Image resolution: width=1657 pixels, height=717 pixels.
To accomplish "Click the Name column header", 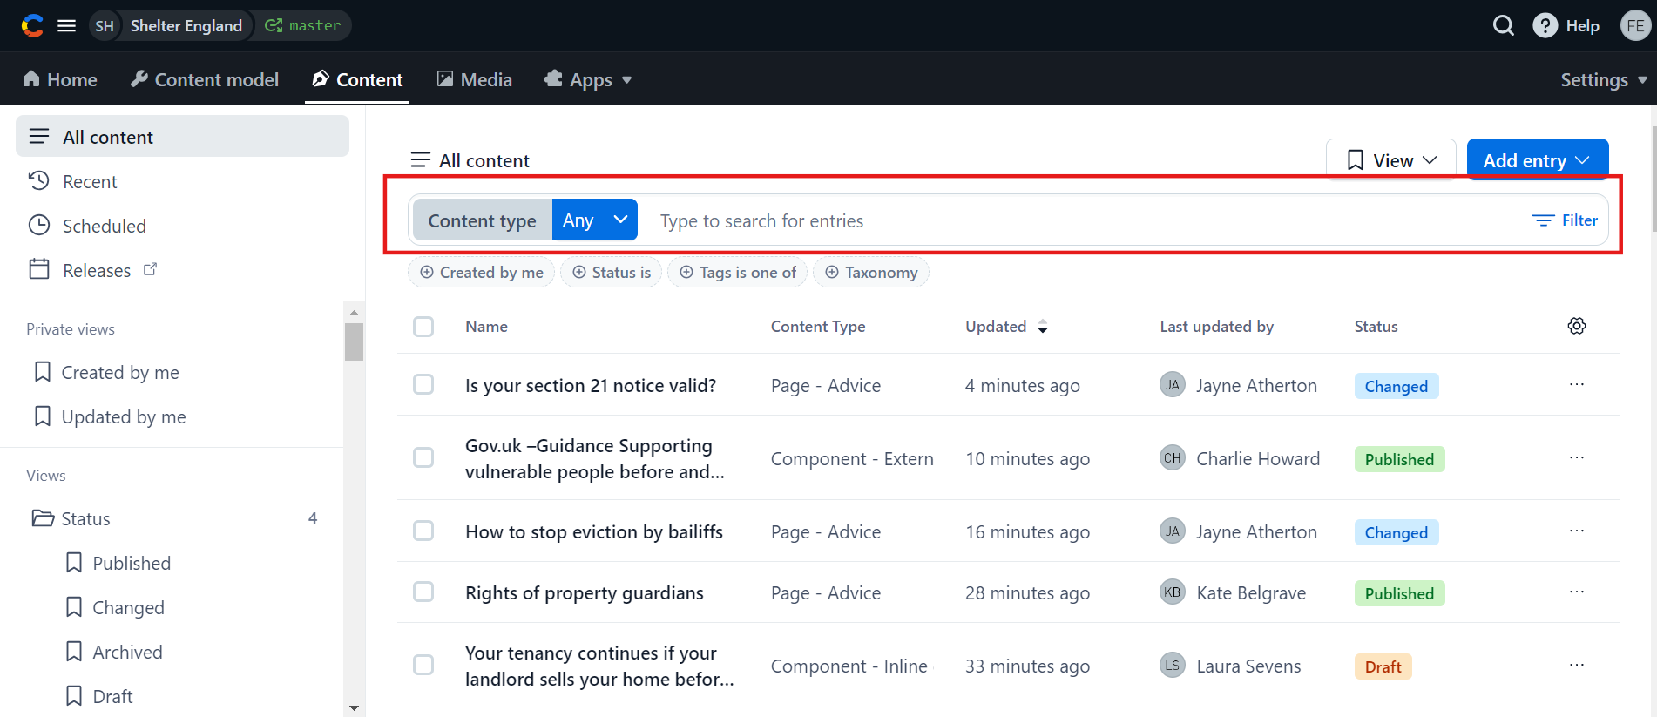I will [x=486, y=327].
